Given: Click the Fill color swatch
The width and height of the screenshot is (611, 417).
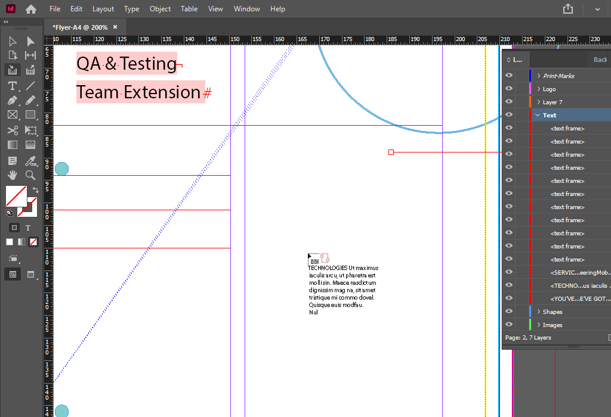Looking at the screenshot, I should [15, 195].
